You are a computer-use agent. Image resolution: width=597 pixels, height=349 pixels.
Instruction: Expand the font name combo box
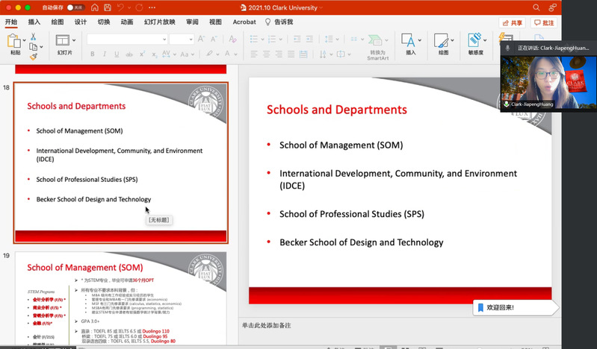point(164,39)
